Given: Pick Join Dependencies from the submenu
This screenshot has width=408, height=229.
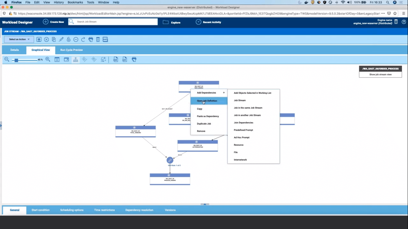Looking at the screenshot, I should (243, 123).
